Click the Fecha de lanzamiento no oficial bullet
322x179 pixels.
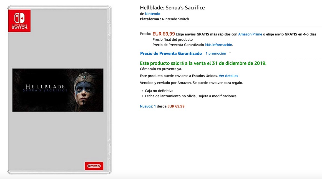tap(191, 96)
